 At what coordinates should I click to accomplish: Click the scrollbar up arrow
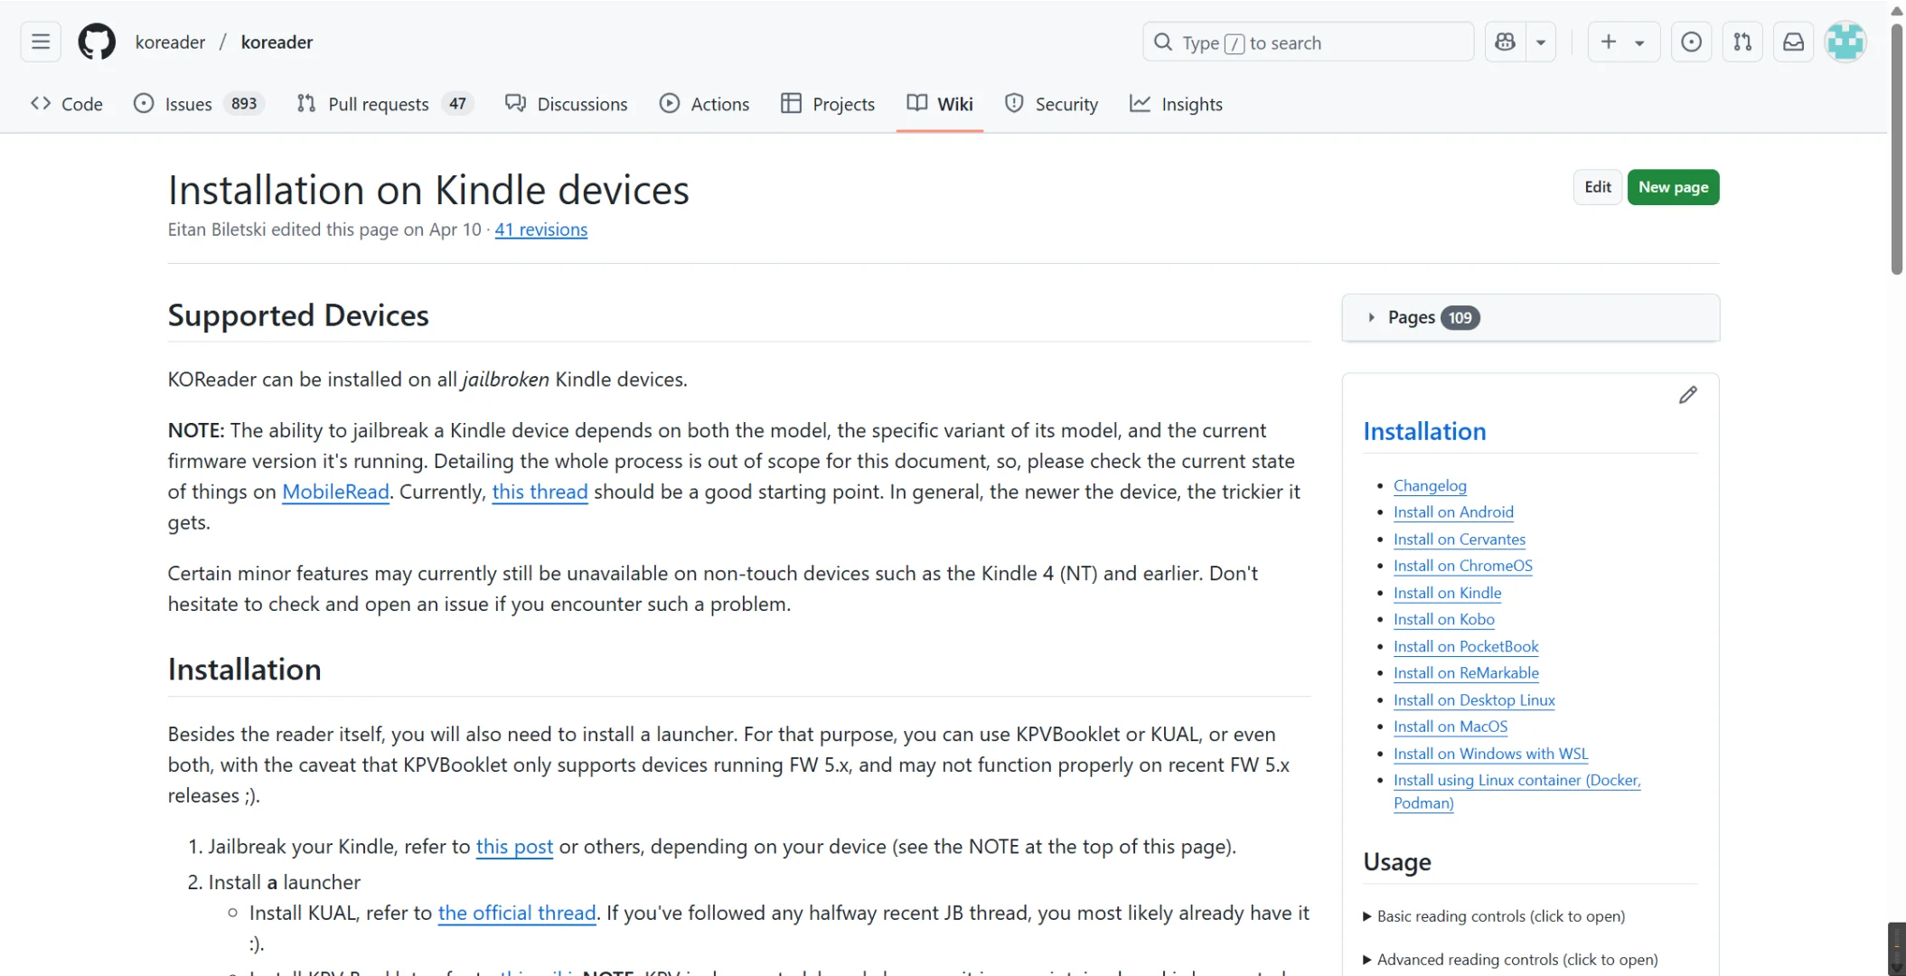[1897, 11]
